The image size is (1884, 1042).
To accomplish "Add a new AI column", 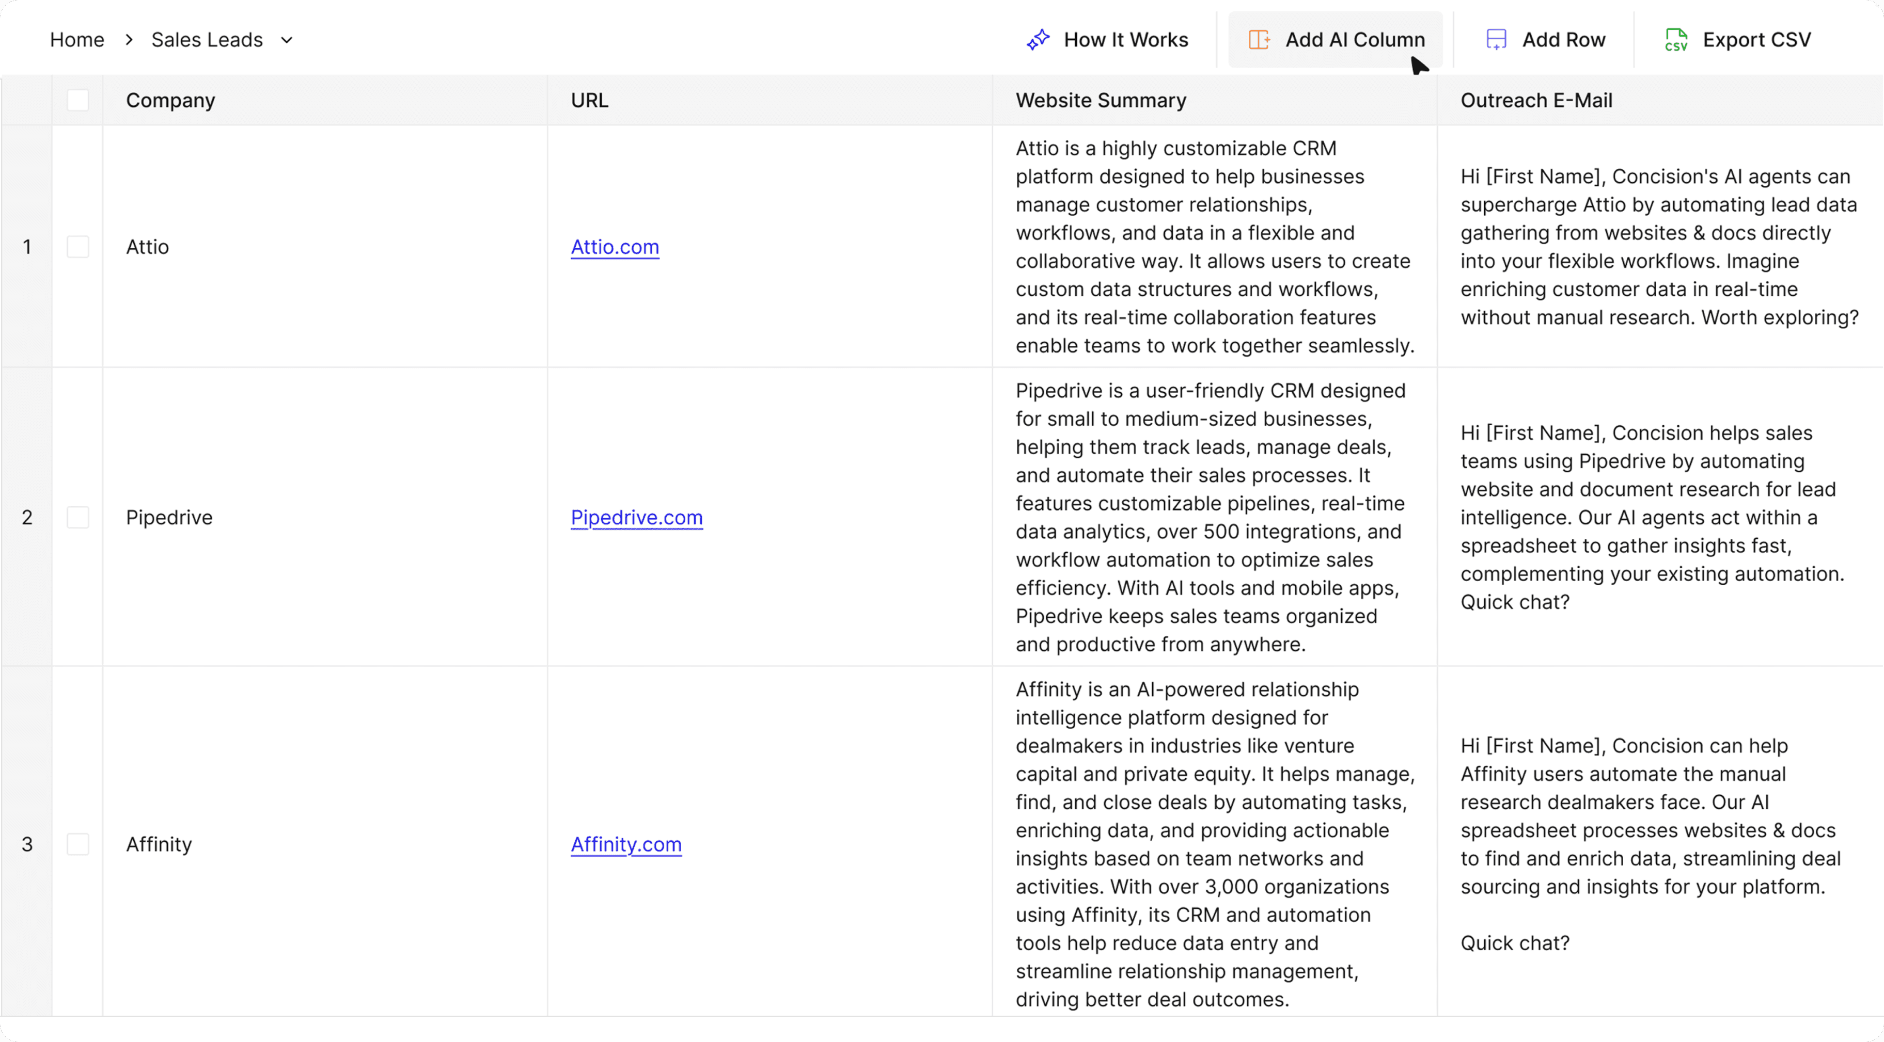I will coord(1336,39).
